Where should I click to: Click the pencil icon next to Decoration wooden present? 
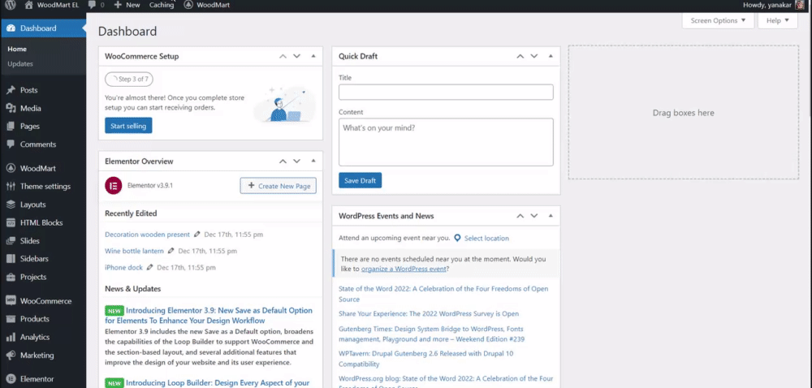(197, 235)
